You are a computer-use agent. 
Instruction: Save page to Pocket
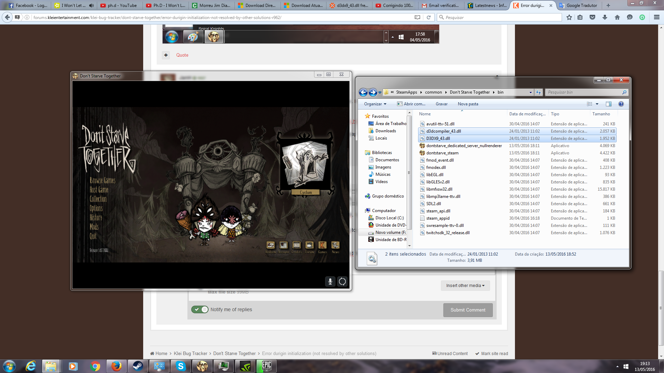coord(592,17)
